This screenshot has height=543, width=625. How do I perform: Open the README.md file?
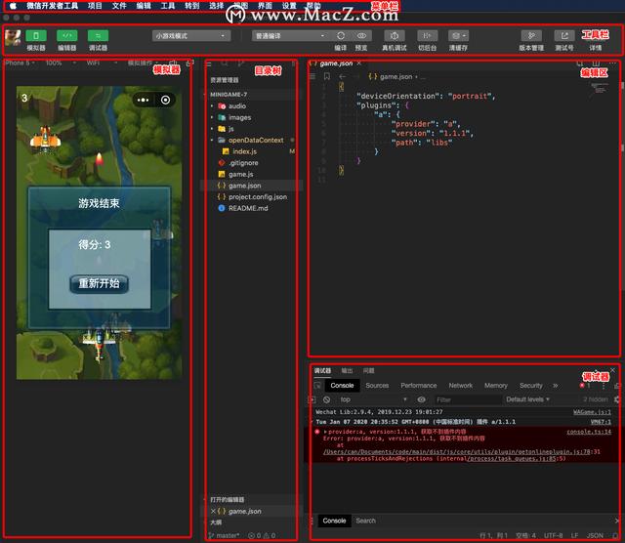coord(247,208)
